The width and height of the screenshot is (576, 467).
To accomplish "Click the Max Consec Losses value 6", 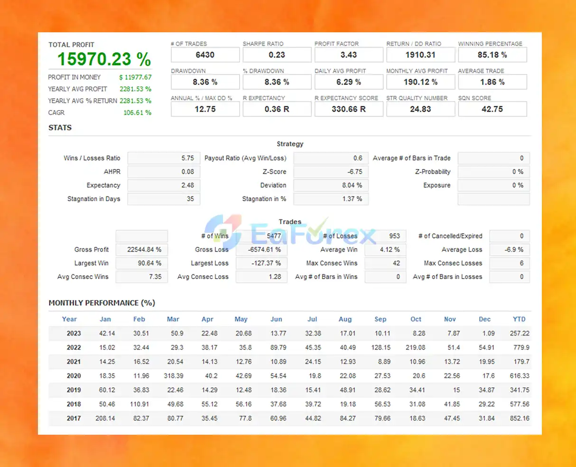I will coord(510,263).
